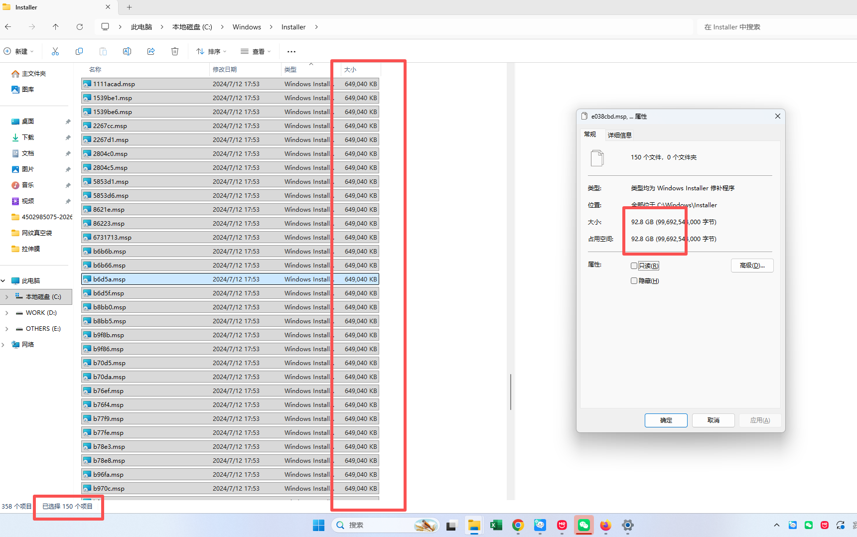Go back with the left arrow
This screenshot has height=537, width=857.
(x=8, y=27)
